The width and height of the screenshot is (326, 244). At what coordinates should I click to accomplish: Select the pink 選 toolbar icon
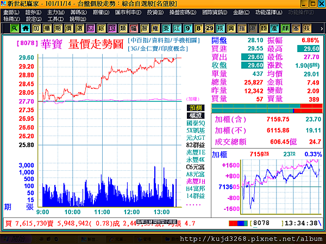point(90,28)
